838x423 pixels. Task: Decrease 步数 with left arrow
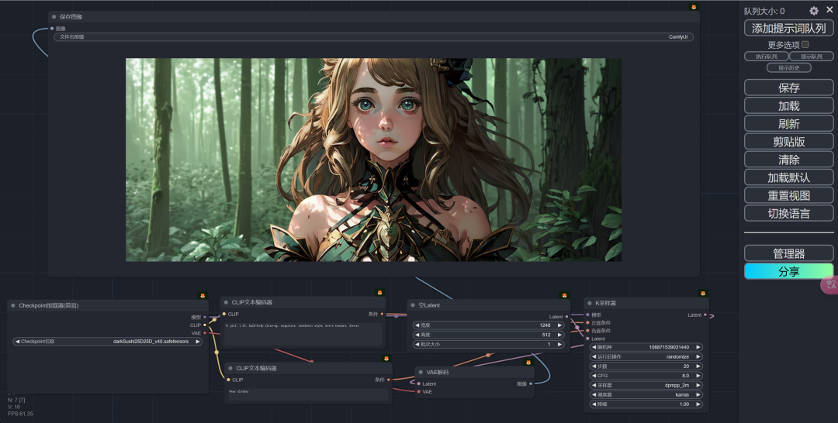pyautogui.click(x=594, y=366)
